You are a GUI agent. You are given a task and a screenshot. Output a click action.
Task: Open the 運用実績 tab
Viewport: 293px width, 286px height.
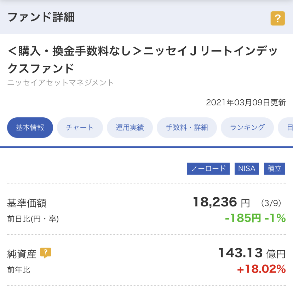(130, 128)
